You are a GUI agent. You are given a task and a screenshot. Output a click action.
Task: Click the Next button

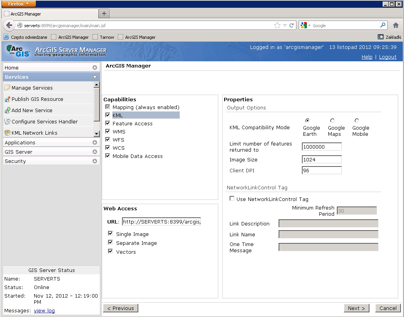point(356,308)
